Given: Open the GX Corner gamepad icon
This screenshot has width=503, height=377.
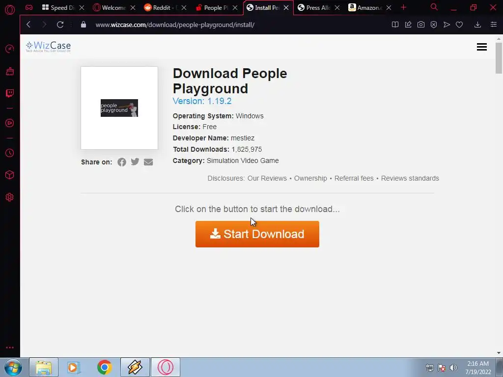Looking at the screenshot, I should pyautogui.click(x=29, y=7).
